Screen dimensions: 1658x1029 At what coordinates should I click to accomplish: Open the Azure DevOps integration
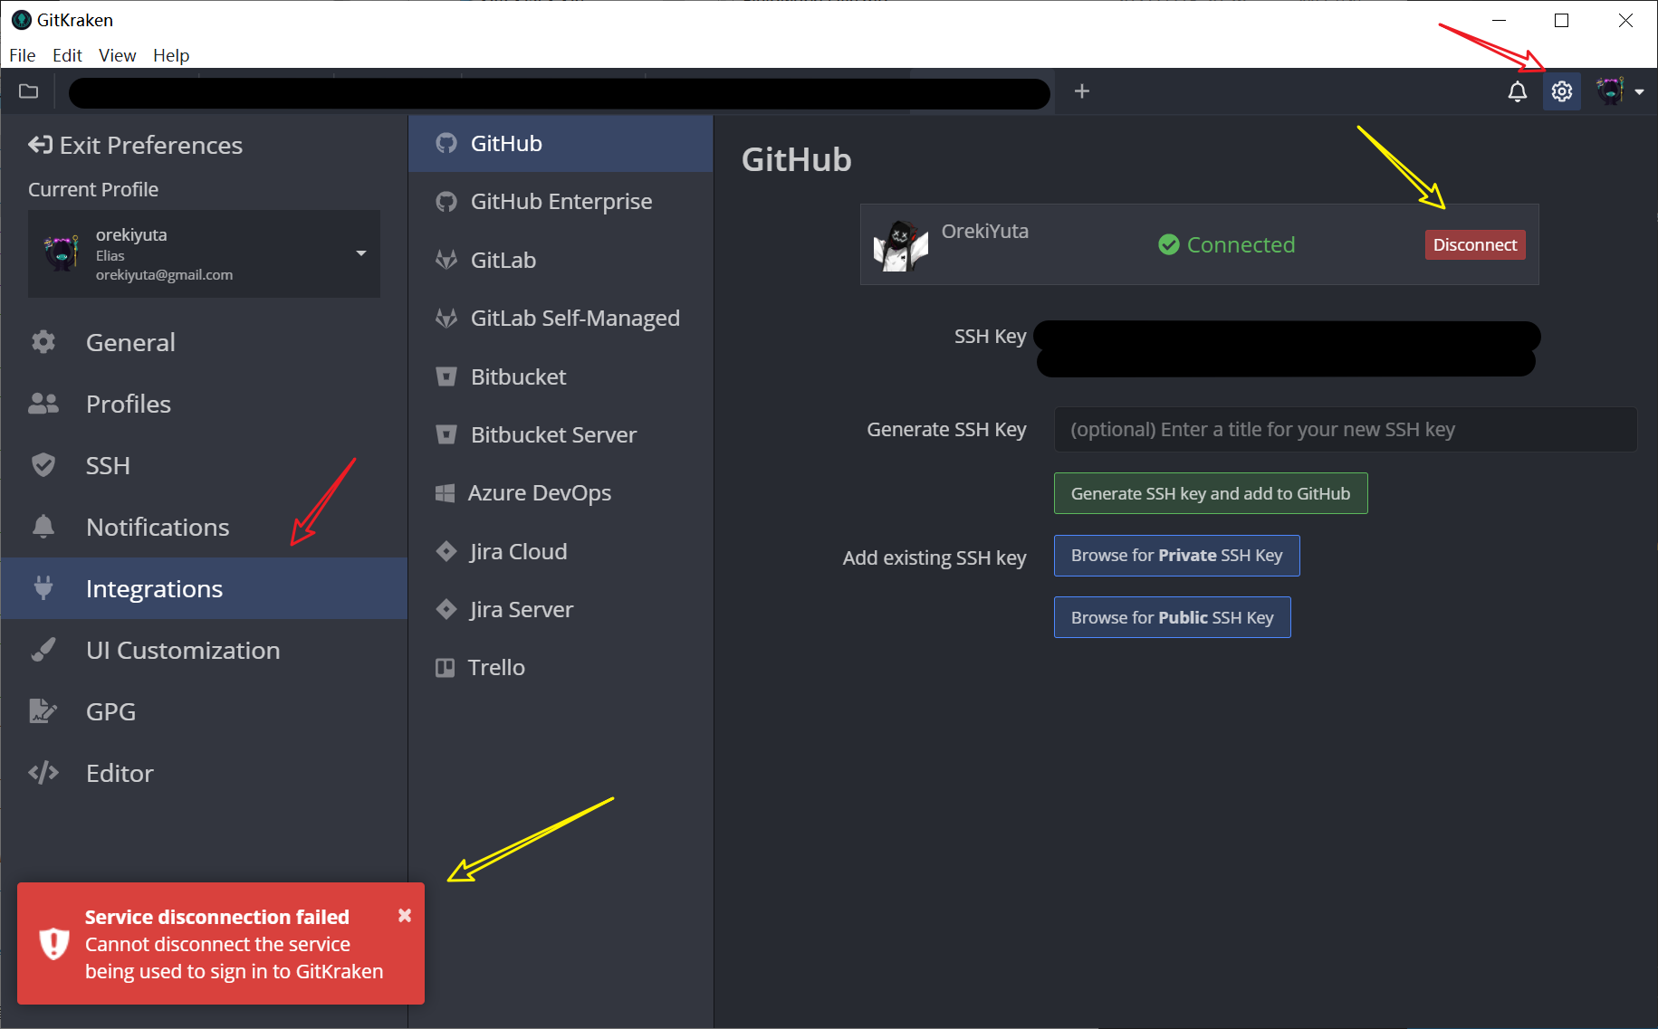click(x=539, y=492)
